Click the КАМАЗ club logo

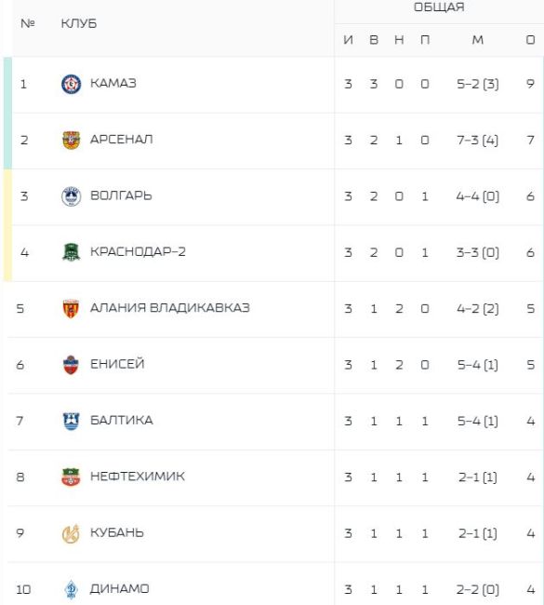point(72,84)
